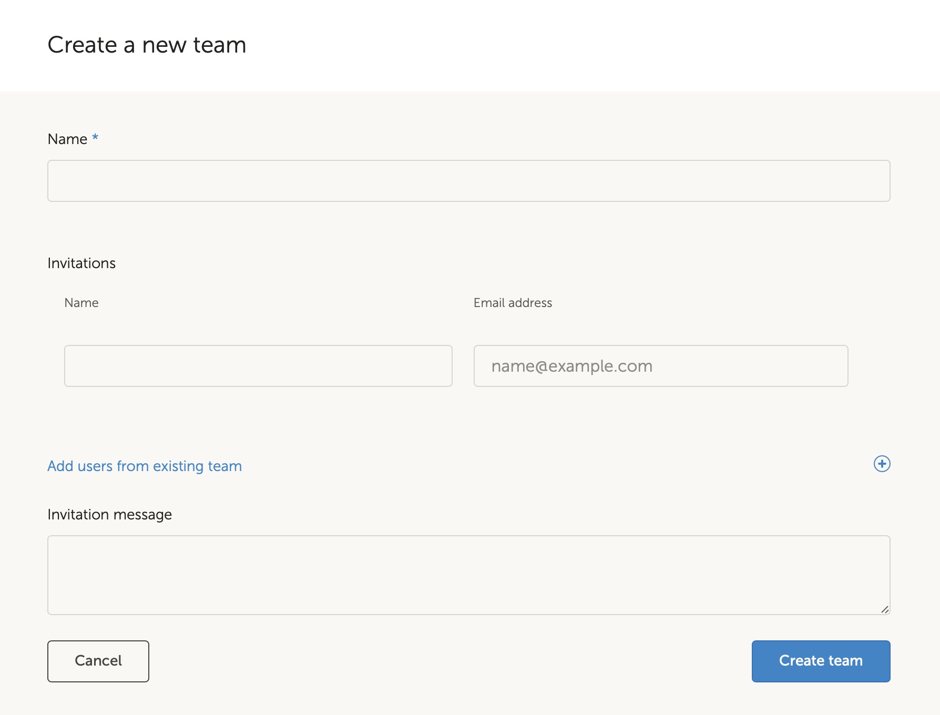This screenshot has width=940, height=715.
Task: Open the Add users from existing team link
Action: (145, 466)
